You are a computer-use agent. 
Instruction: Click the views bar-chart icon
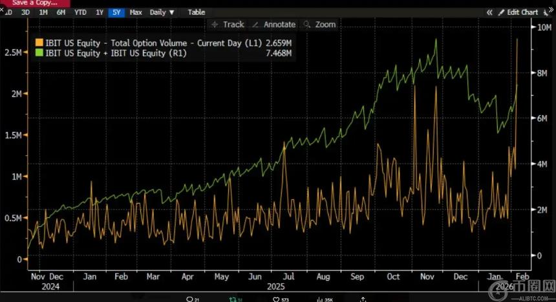[319, 299]
